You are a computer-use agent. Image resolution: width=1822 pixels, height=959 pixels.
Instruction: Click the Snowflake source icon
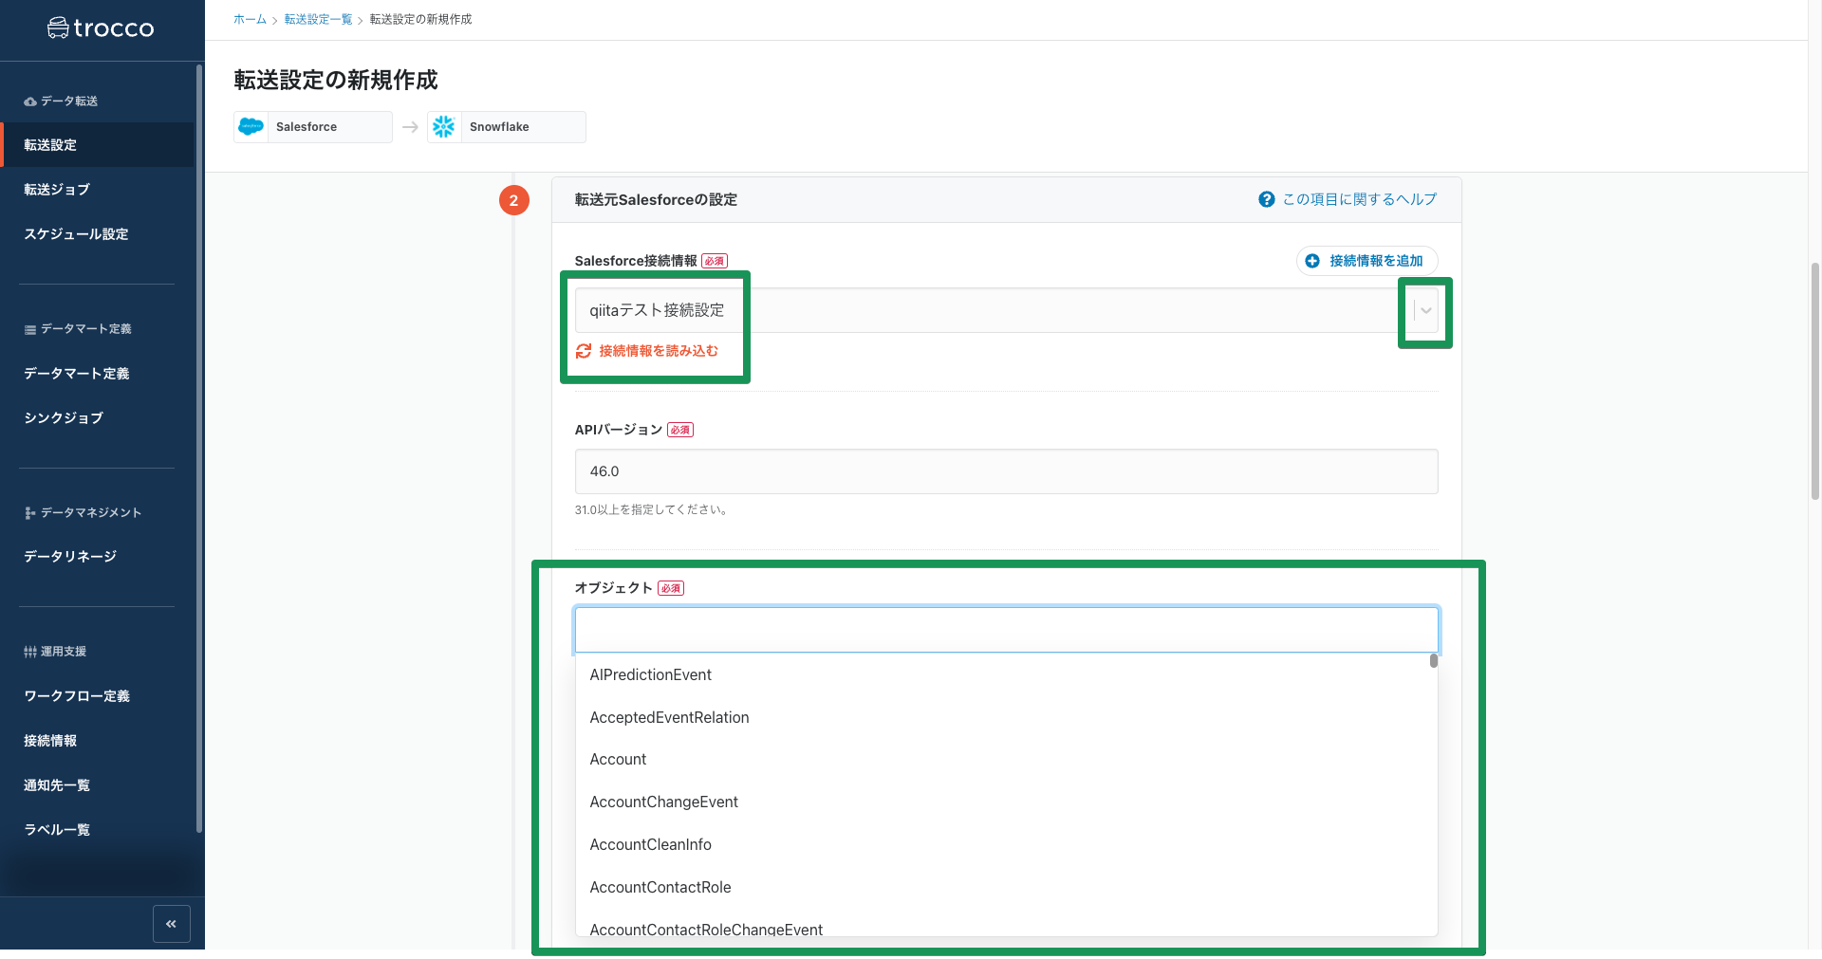pos(443,126)
